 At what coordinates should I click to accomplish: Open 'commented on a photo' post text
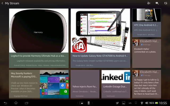click(145, 50)
